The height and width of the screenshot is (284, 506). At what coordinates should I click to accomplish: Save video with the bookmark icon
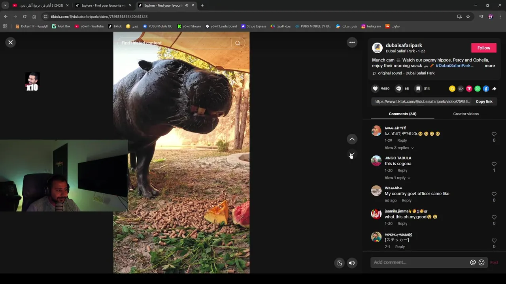[x=418, y=89]
